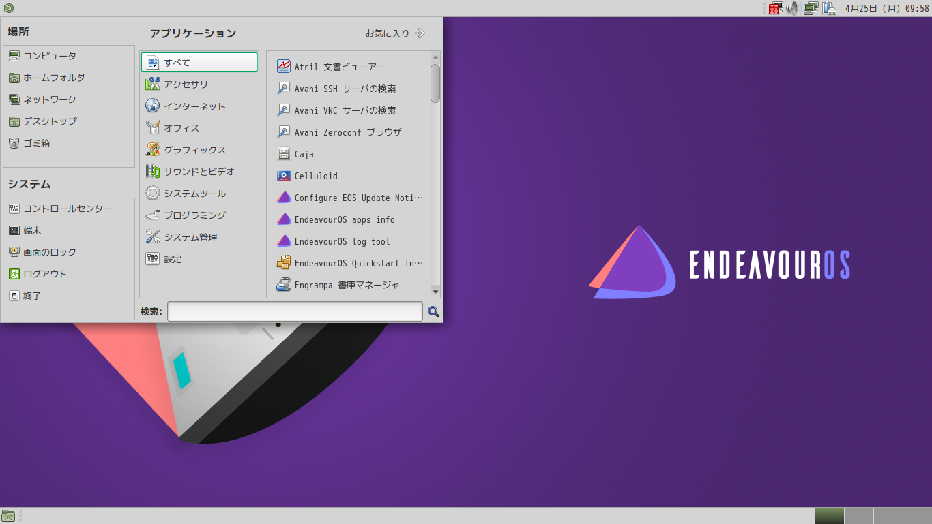Select the グラフィックス category
The height and width of the screenshot is (524, 932).
[199, 150]
